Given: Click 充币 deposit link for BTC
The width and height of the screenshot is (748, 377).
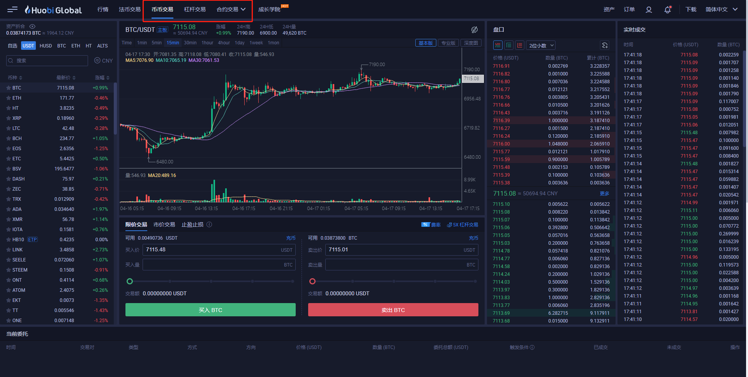Looking at the screenshot, I should pos(473,238).
